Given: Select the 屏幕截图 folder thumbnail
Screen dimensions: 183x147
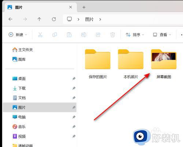Looking at the screenshot, I should pyautogui.click(x=164, y=59).
